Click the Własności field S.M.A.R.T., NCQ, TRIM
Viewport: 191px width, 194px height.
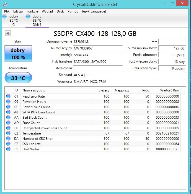pyautogui.click(x=129, y=82)
